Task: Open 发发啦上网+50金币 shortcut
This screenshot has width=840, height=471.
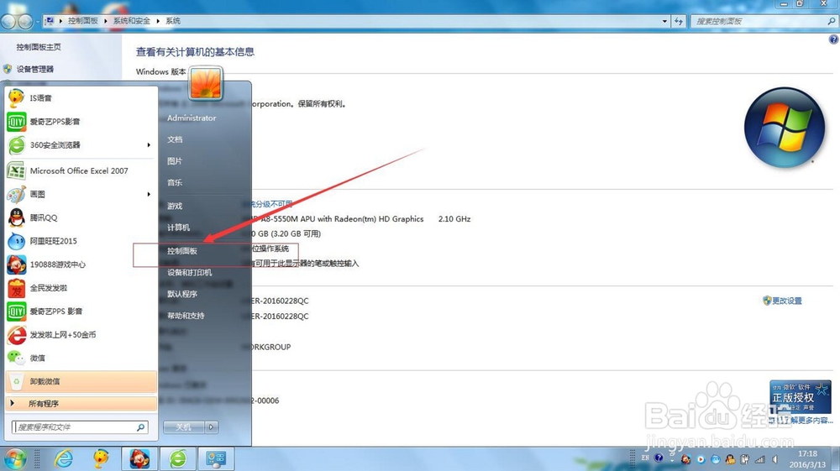Action: [81, 335]
